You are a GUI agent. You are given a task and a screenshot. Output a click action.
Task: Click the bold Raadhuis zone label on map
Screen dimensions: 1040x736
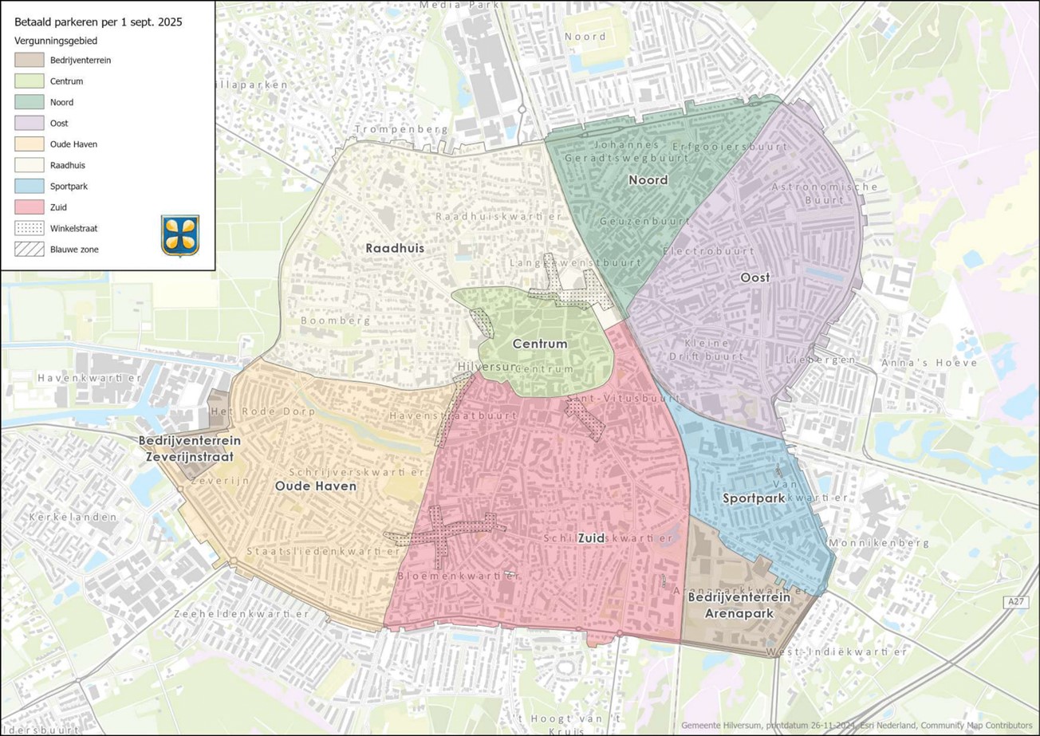395,248
